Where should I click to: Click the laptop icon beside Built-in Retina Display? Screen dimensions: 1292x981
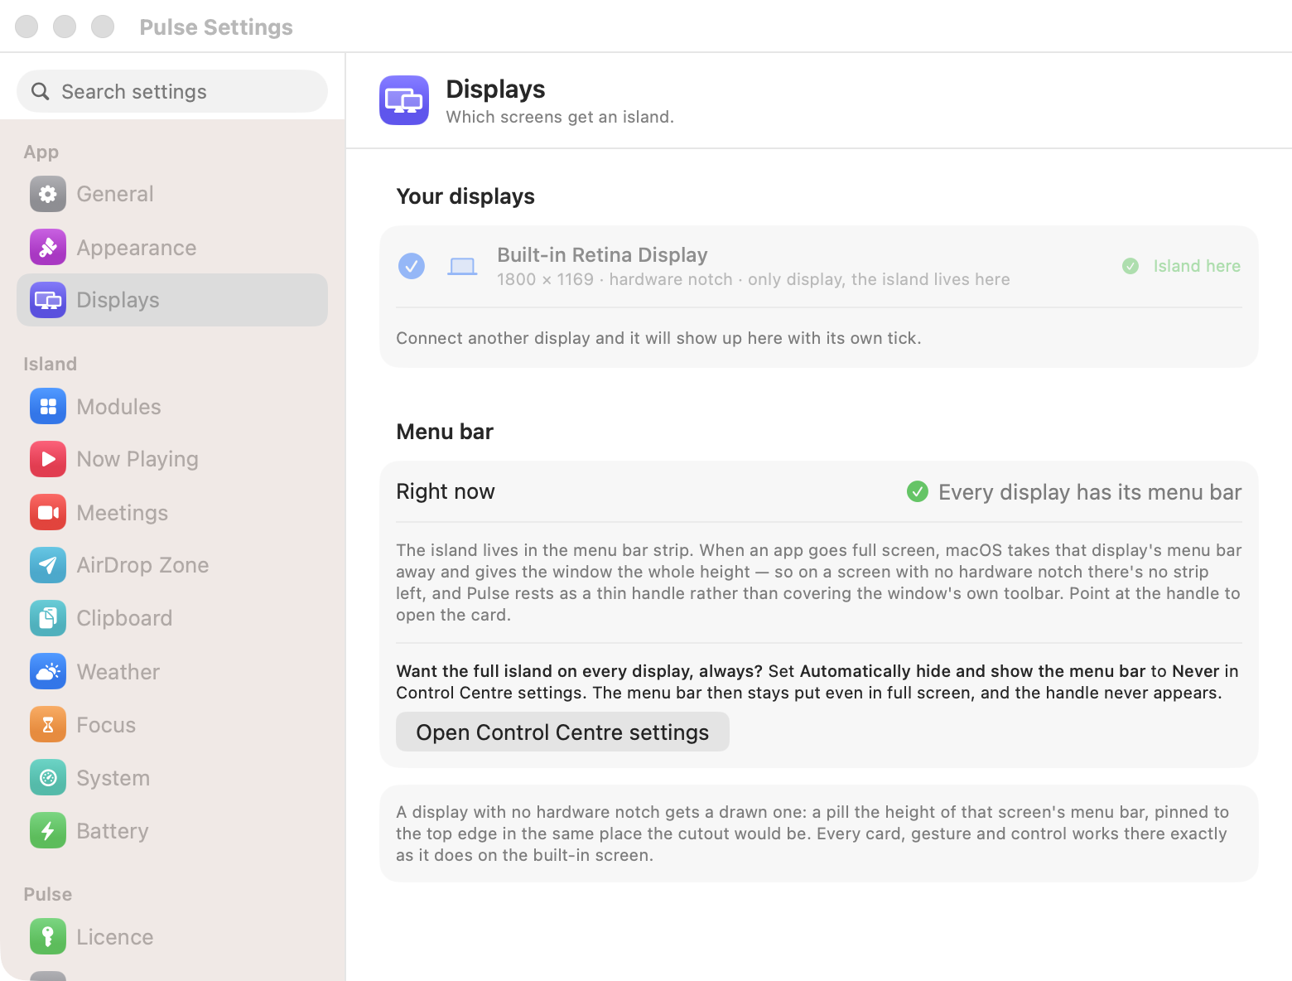pos(462,266)
